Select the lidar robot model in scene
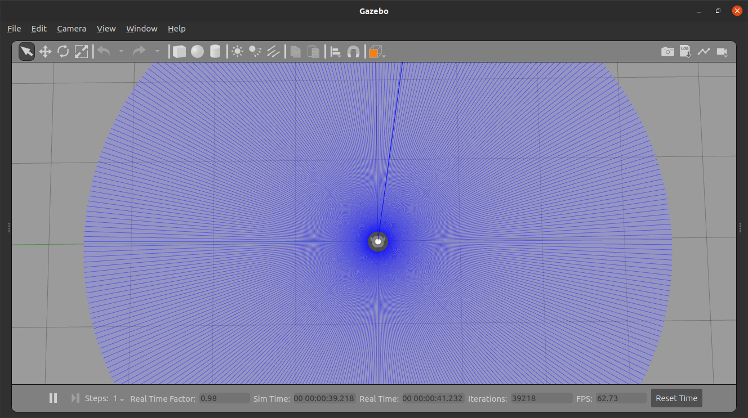The image size is (748, 418). pos(378,241)
